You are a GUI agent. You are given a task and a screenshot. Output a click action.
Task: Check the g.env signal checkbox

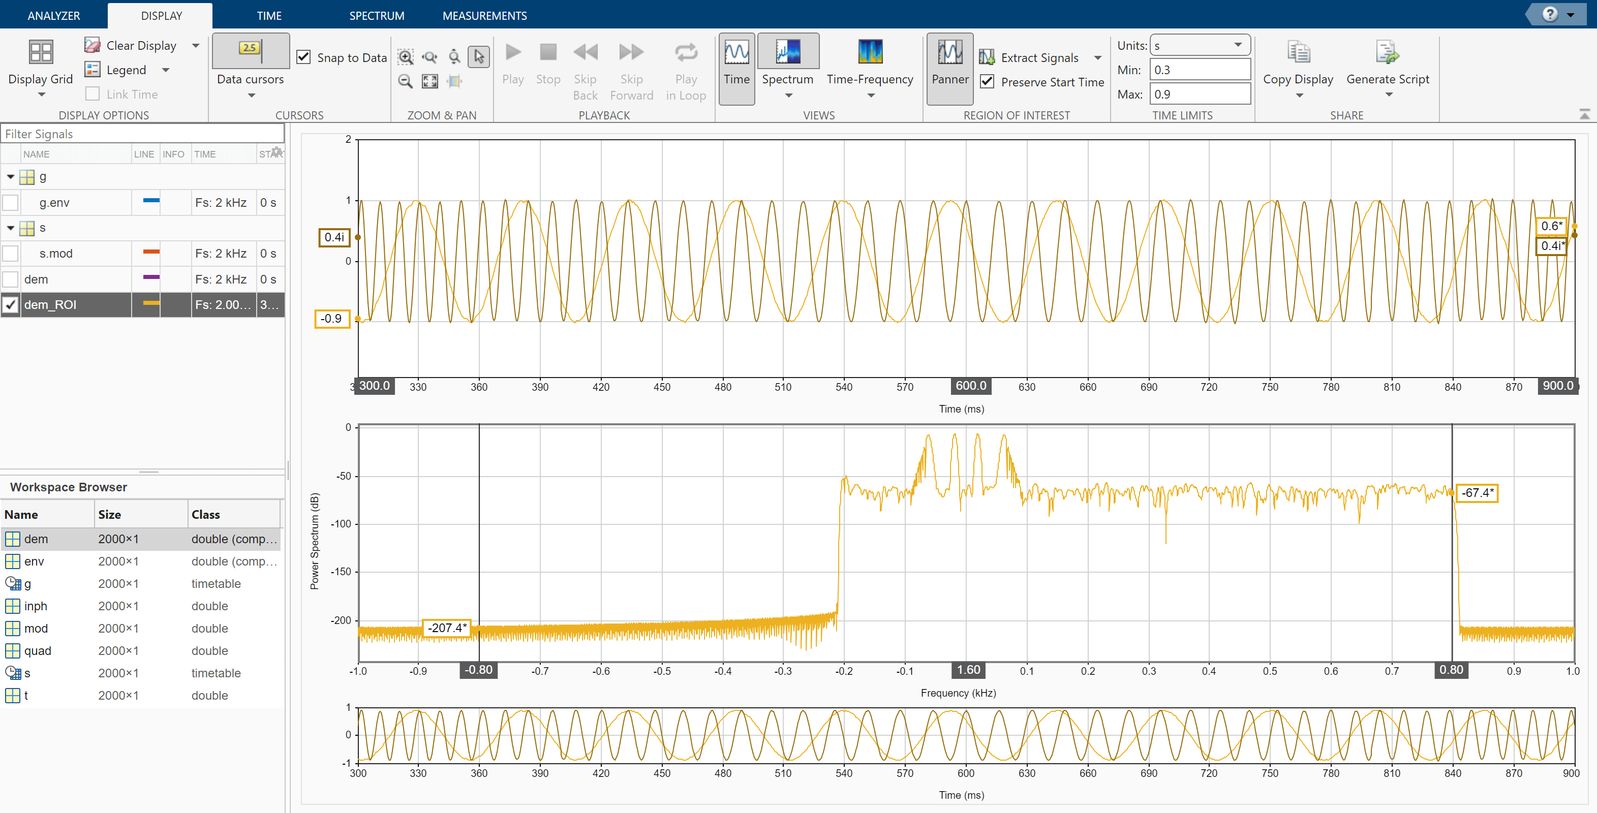pyautogui.click(x=11, y=203)
